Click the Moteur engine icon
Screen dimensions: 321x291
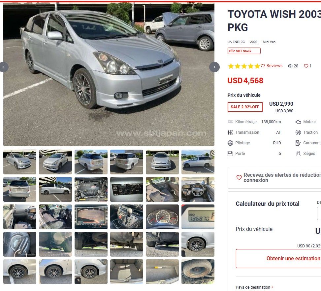coord(298,122)
